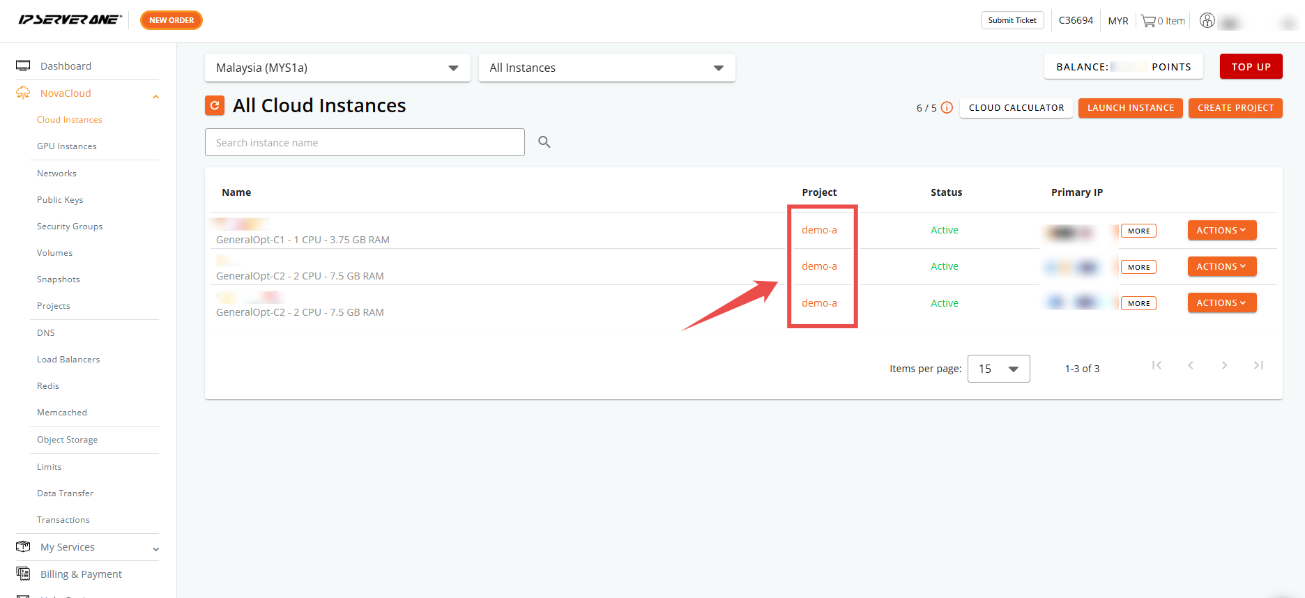Image resolution: width=1305 pixels, height=598 pixels.
Task: Open the Malaysia (MYS1a) region dropdown
Action: click(337, 68)
